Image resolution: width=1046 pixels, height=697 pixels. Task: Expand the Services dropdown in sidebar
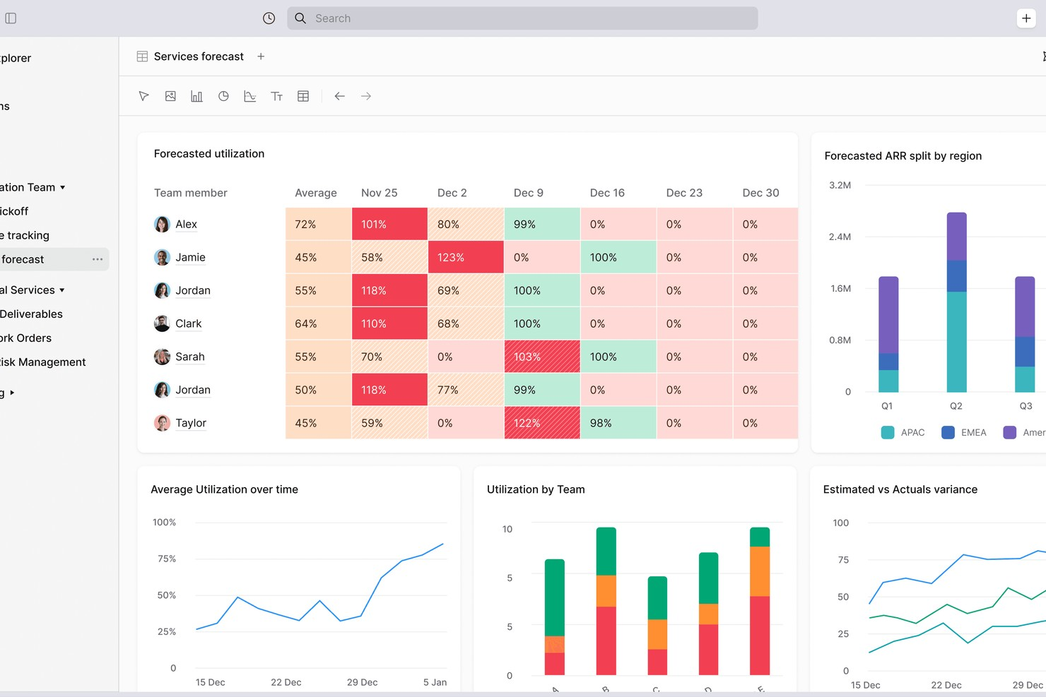click(x=61, y=290)
